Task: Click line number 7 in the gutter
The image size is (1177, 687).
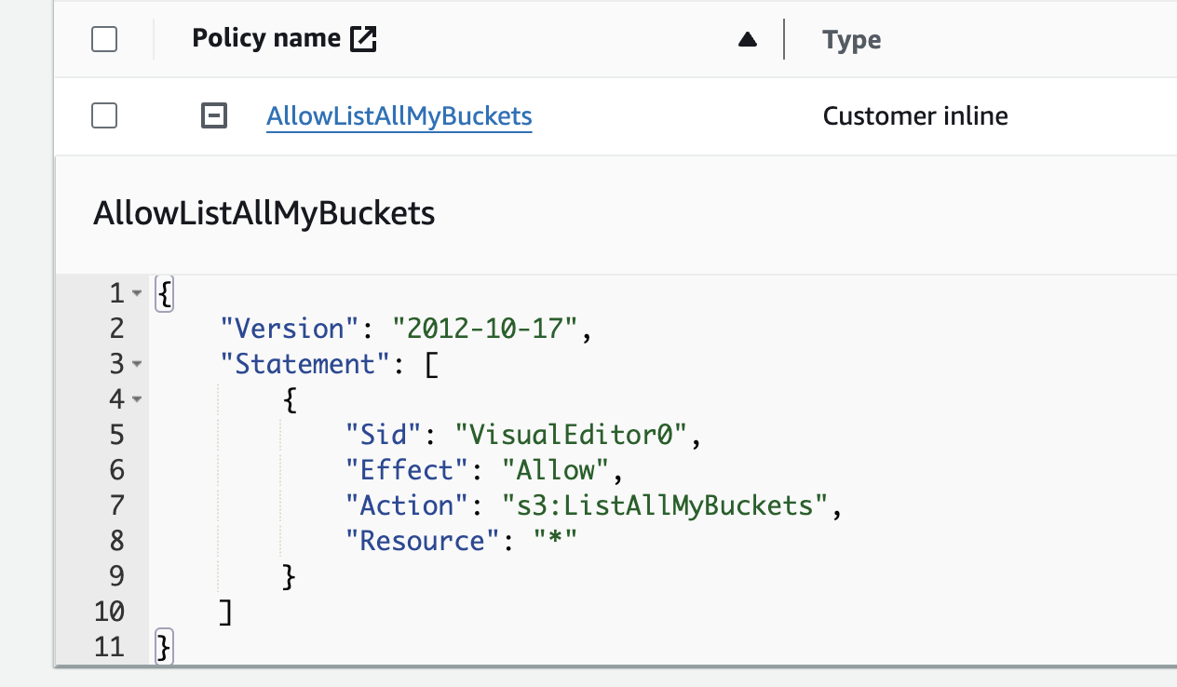Action: tap(116, 505)
